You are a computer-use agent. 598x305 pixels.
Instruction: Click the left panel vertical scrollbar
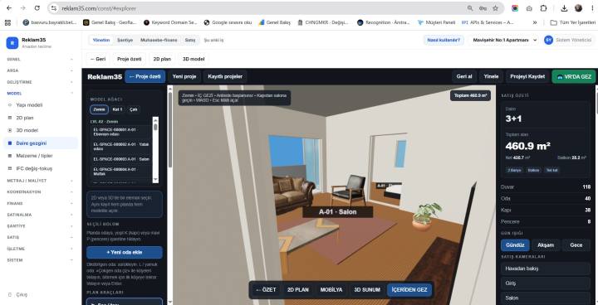coord(169,129)
